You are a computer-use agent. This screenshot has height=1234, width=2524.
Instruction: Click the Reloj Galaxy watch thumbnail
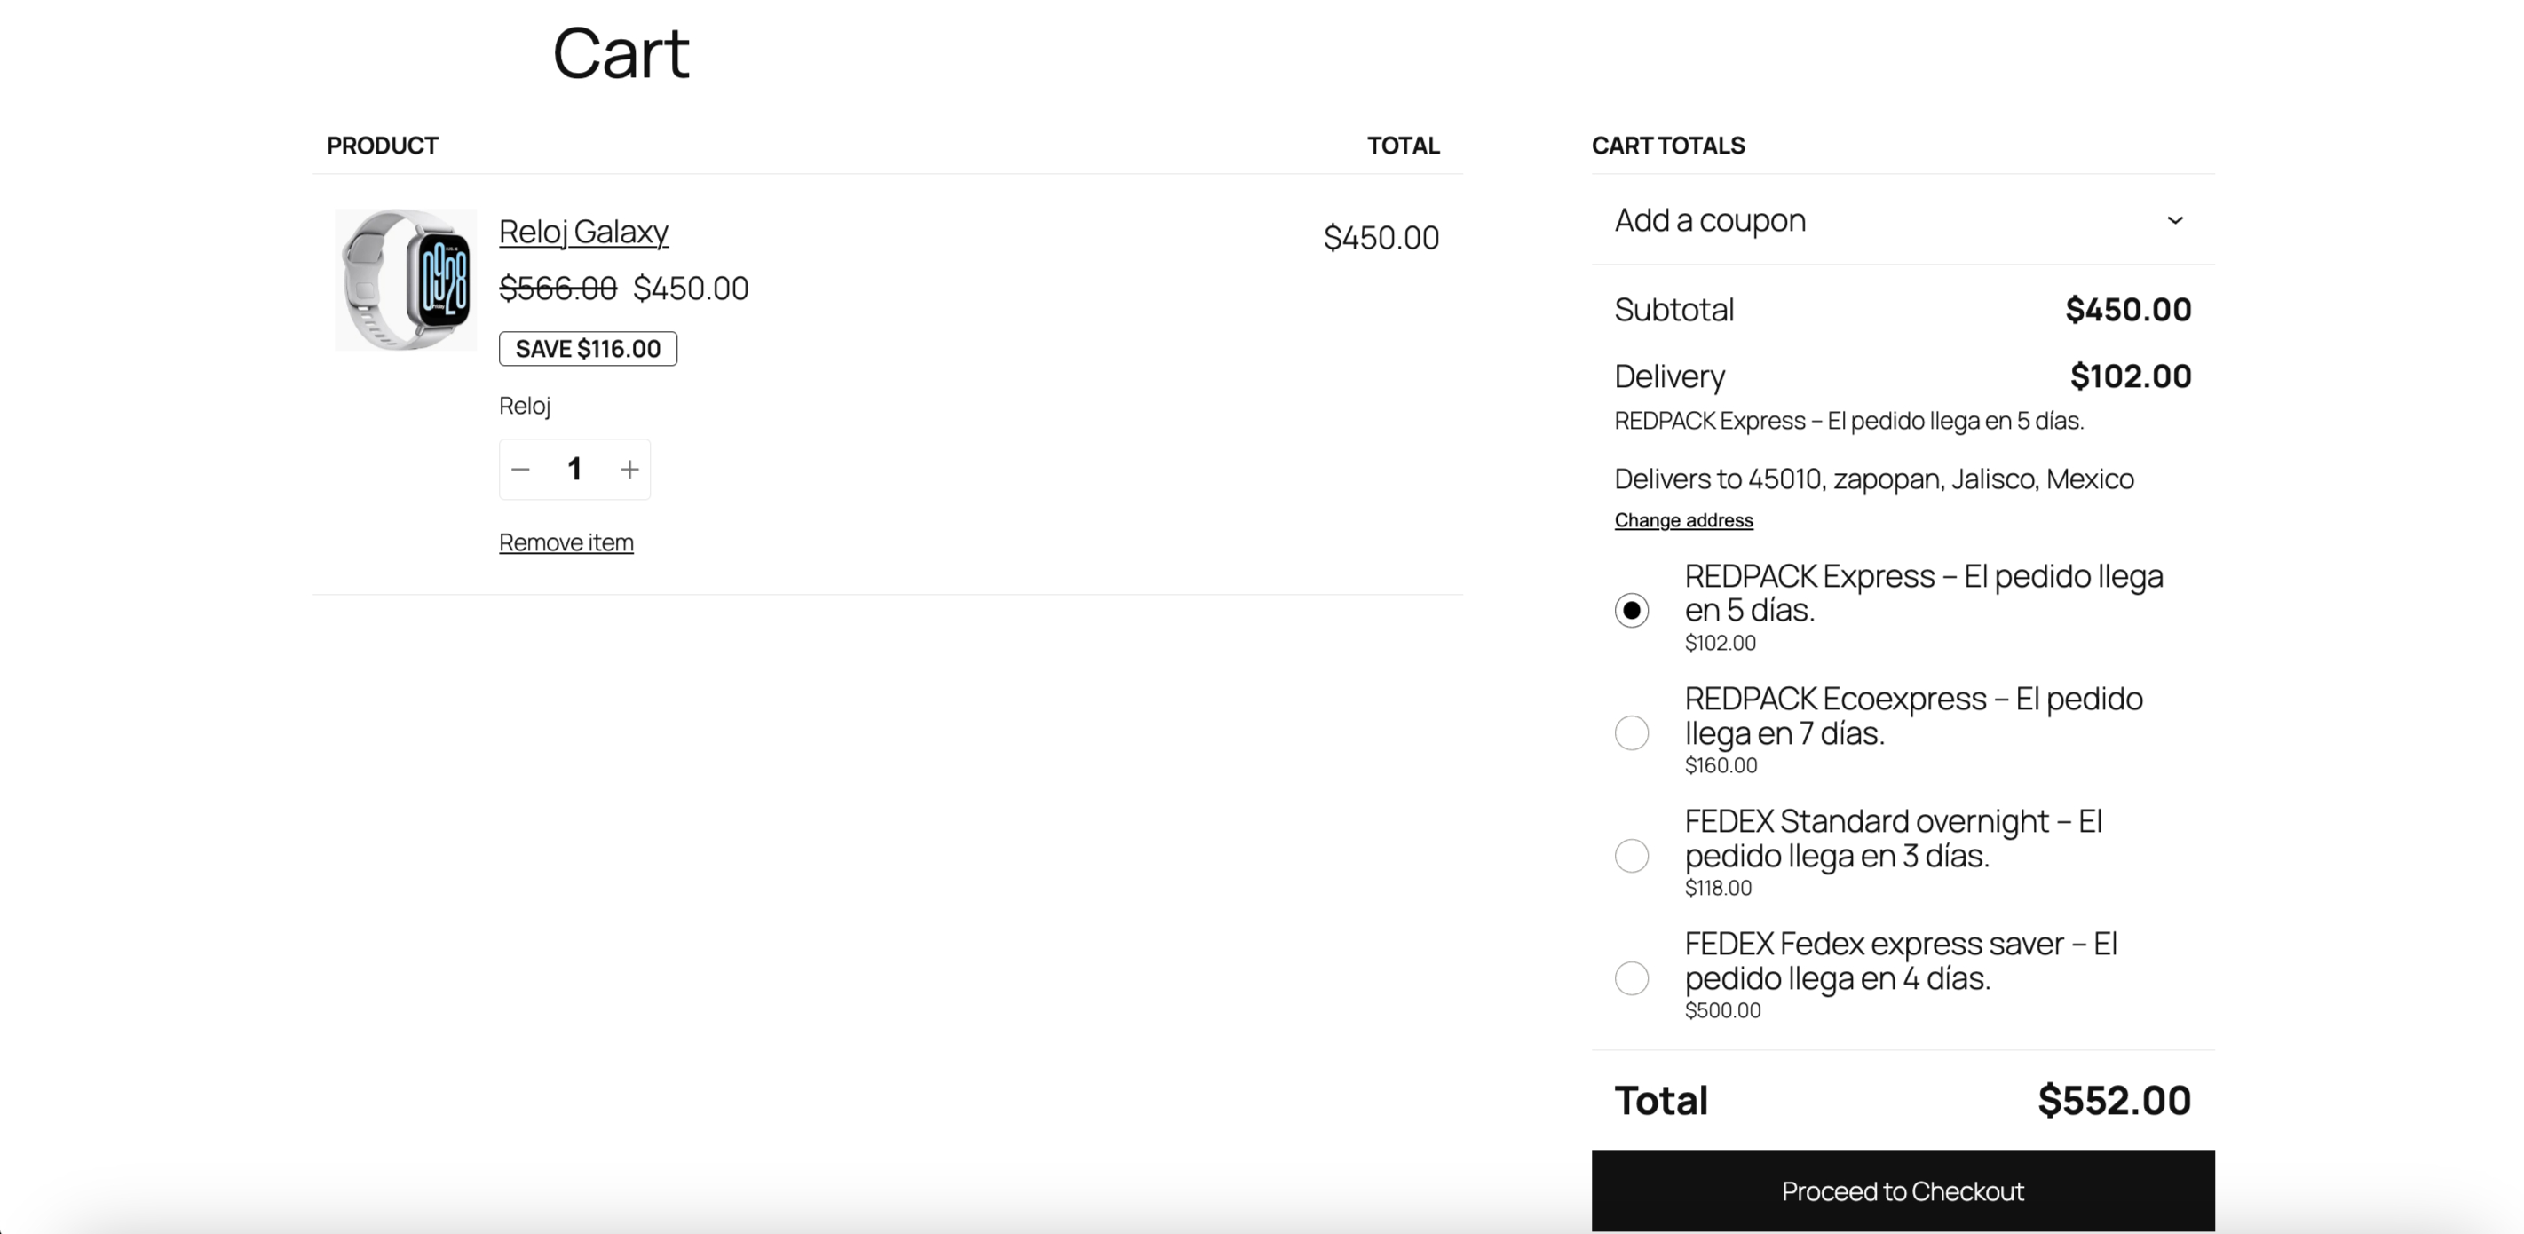tap(406, 280)
